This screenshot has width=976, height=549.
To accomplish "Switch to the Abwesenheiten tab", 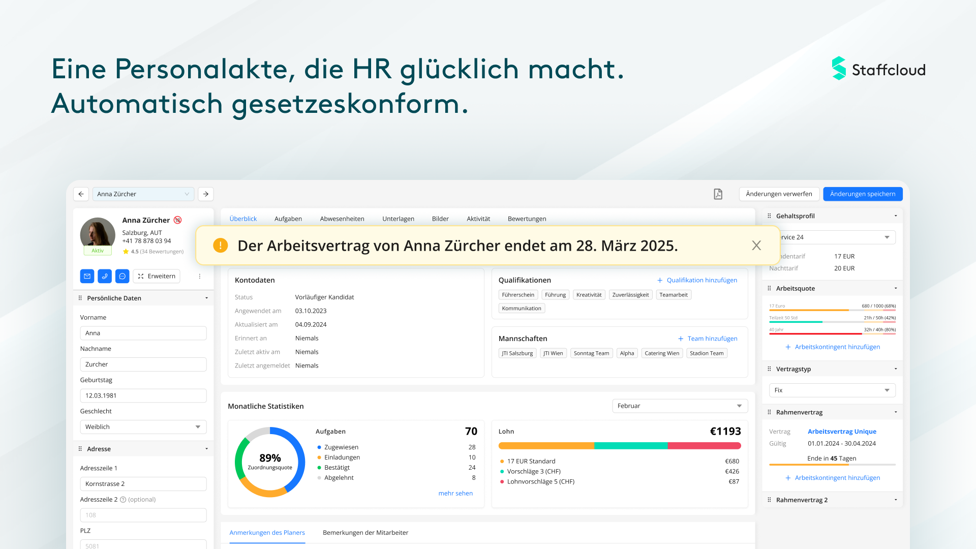I will 342,219.
